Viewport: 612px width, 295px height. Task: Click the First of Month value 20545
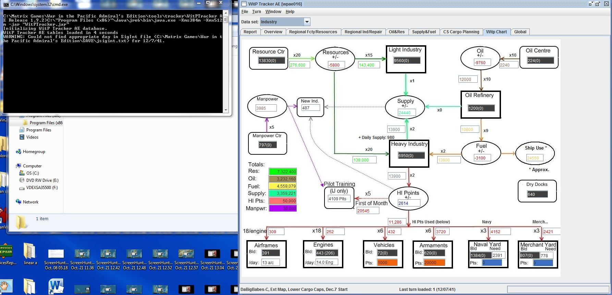[368, 211]
